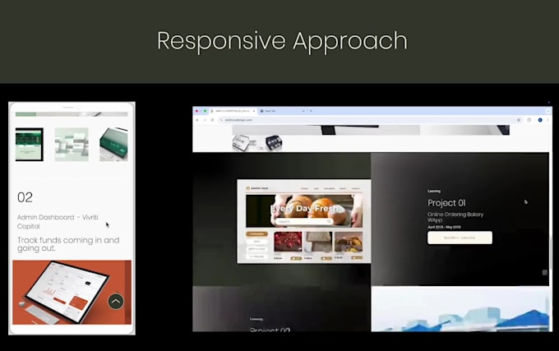Go back using the browser back arrow
559x351 pixels.
pos(197,120)
